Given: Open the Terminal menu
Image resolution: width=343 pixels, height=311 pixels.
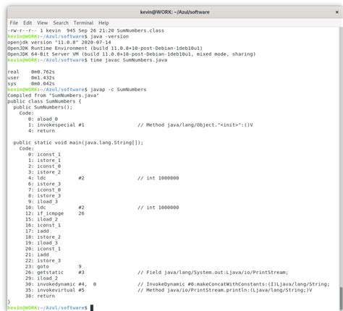Looking at the screenshot, I should (83, 23).
